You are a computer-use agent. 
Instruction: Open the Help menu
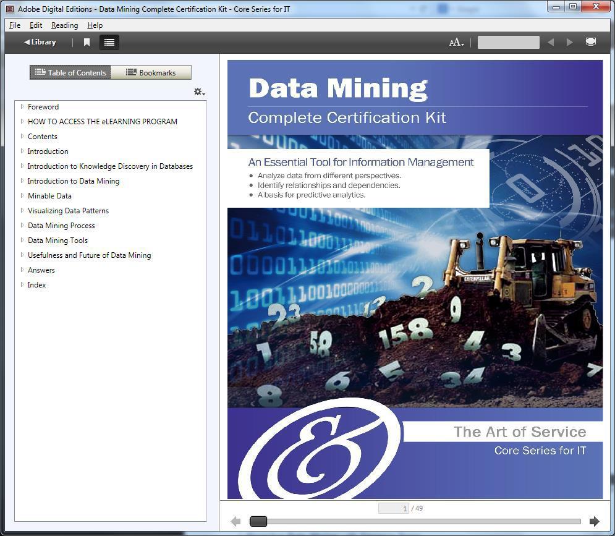point(95,25)
